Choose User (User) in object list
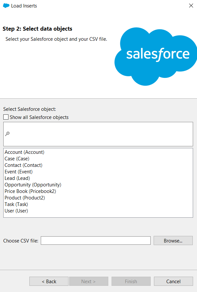 pos(16,211)
